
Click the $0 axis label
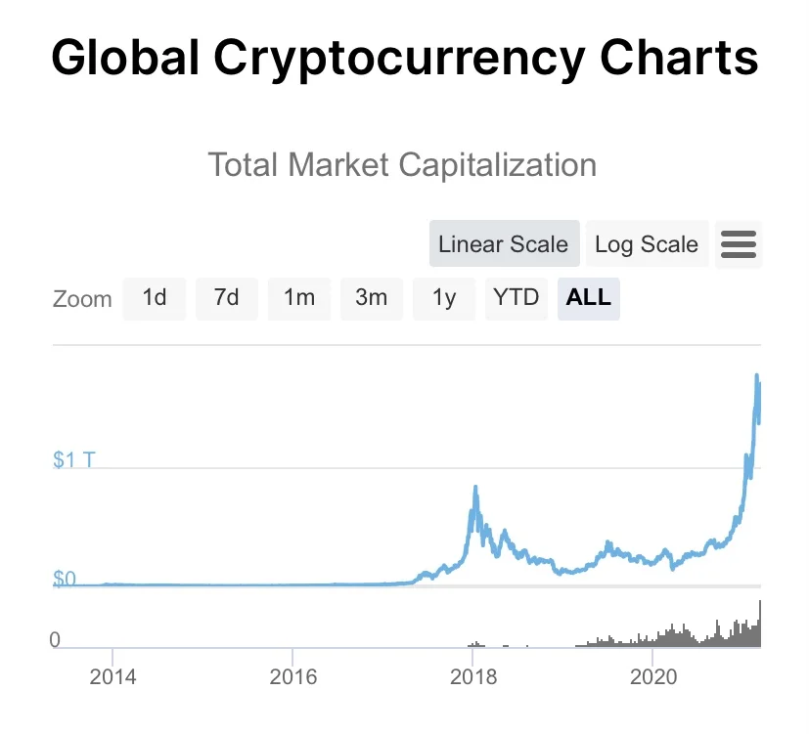click(x=65, y=579)
